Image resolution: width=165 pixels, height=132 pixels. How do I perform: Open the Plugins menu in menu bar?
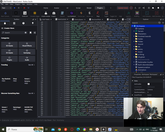(x=17, y=4)
